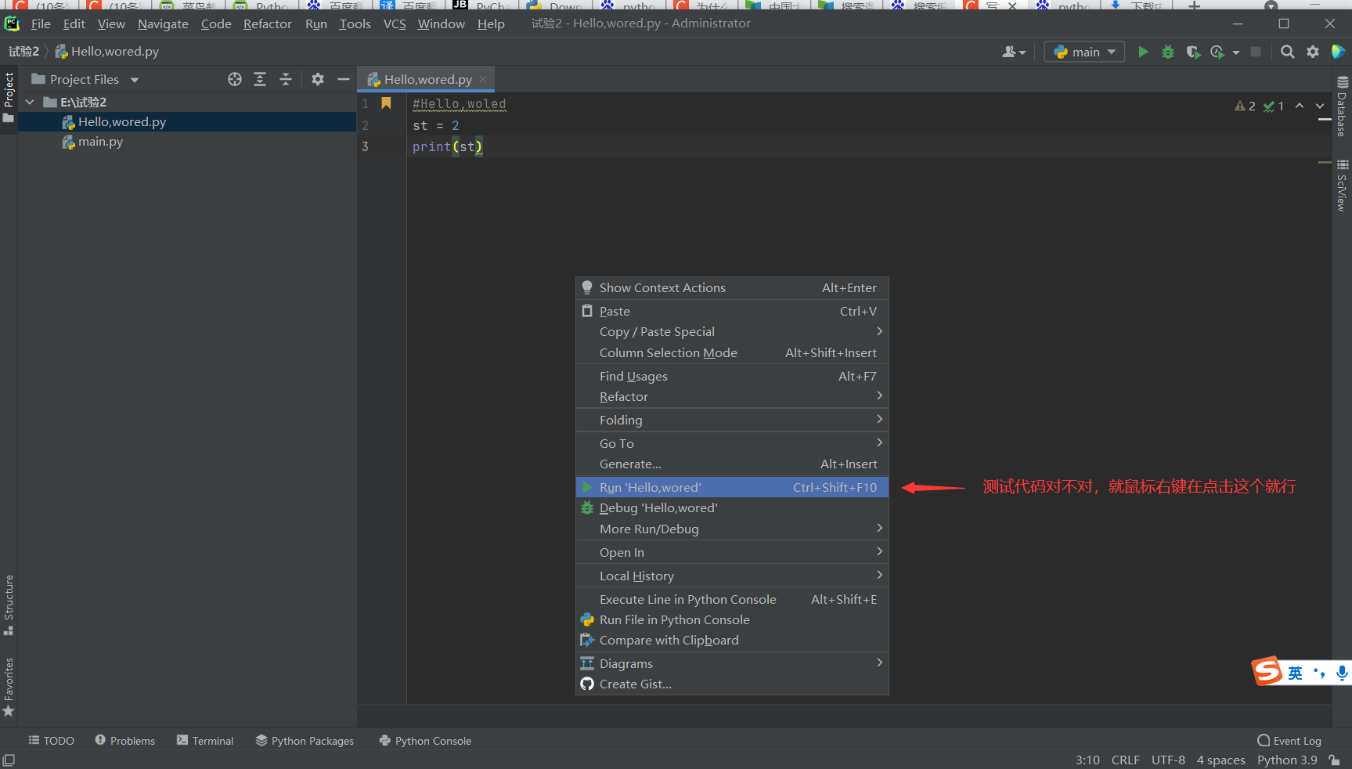Screen dimensions: 1352x769
Task: Open the Refactor menu in menu bar
Action: click(x=267, y=23)
